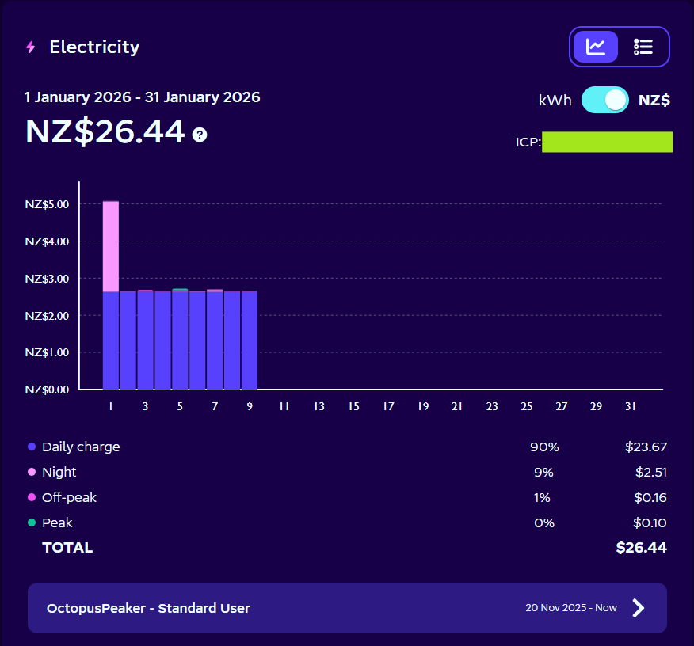Toggle the kWh / NZ$ switch
694x646 pixels.
pyautogui.click(x=604, y=100)
